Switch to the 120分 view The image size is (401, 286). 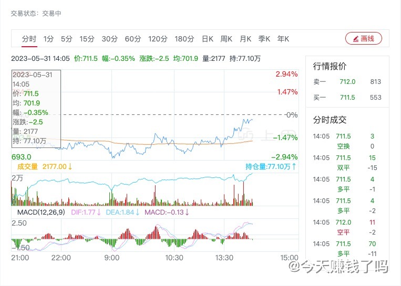(158, 39)
